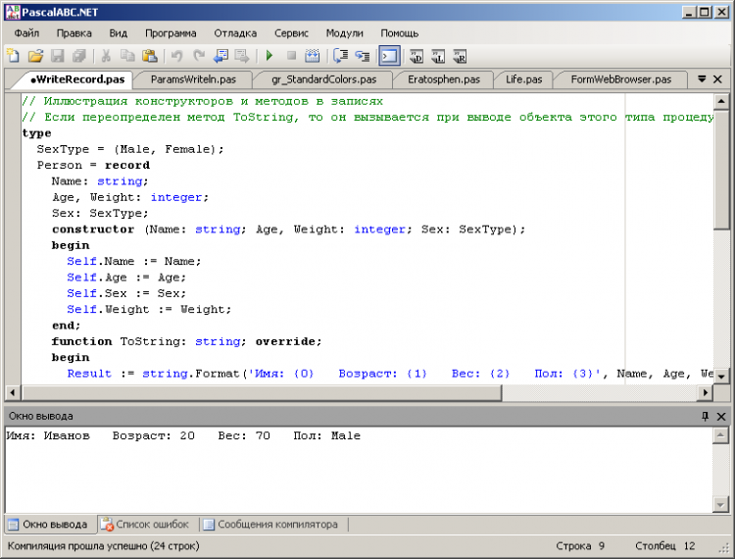Switch to the FormWebBrowser.pas tab
Screen dimensions: 735x559
pos(620,78)
